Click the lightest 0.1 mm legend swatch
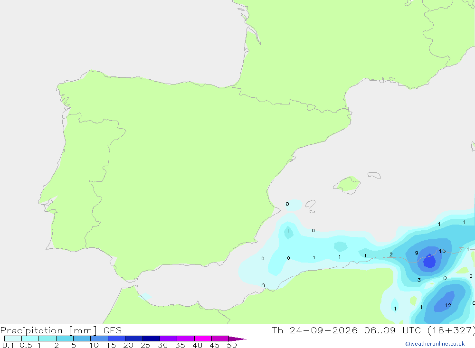Image resolution: width=475 pixels, height=348 pixels. pos(13,339)
